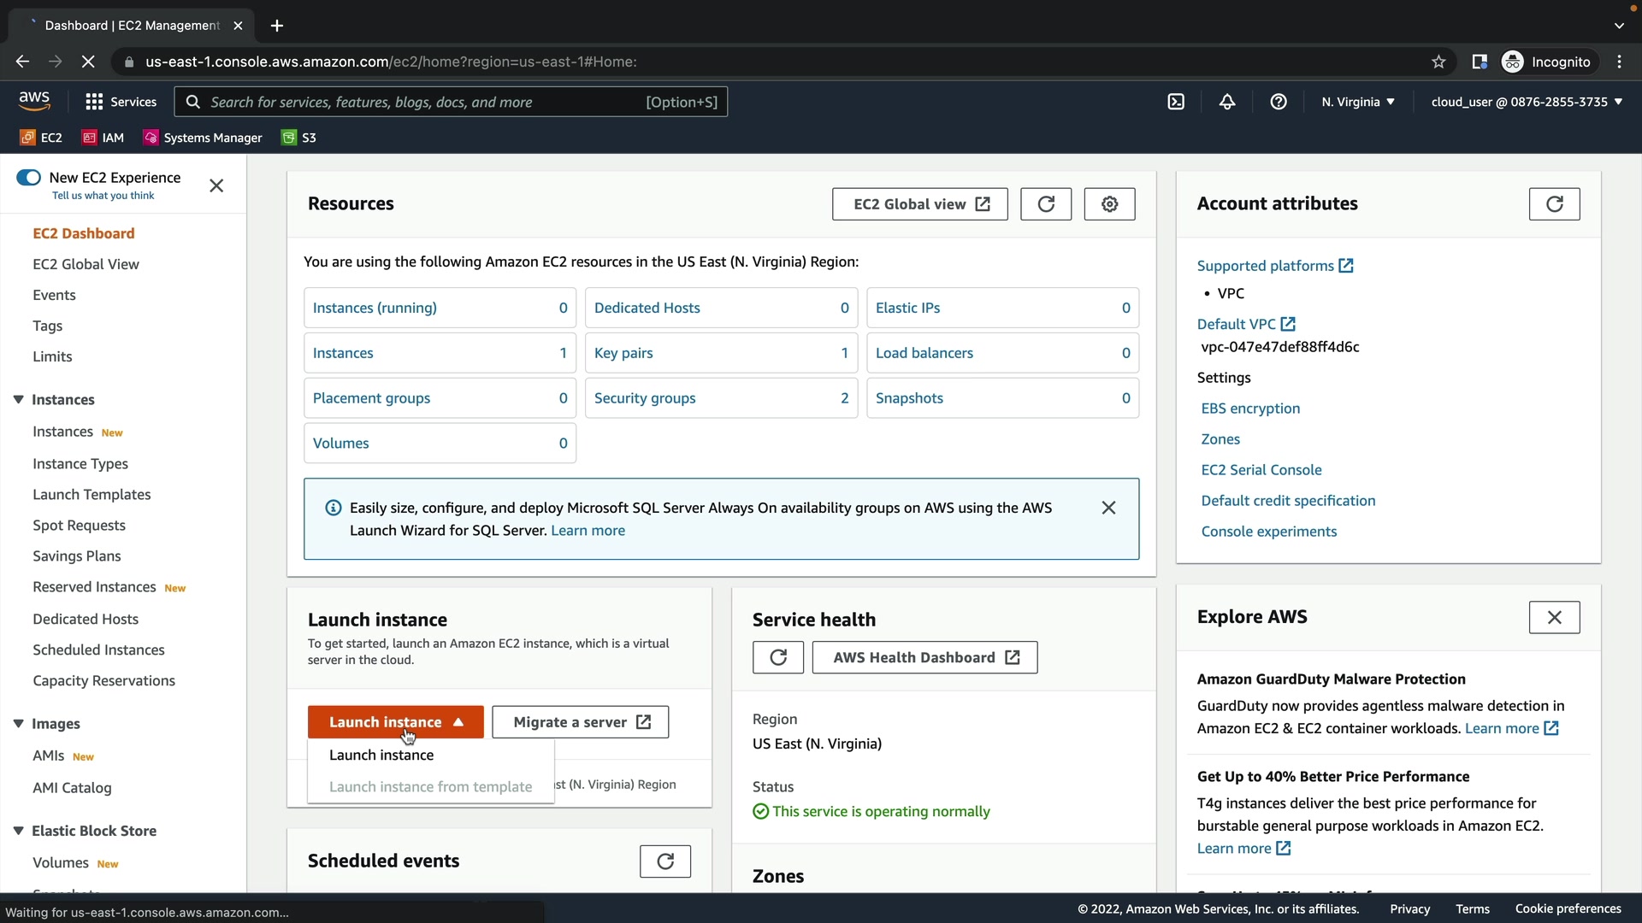Refresh the Resources panel
The width and height of the screenshot is (1642, 923).
click(x=1045, y=204)
